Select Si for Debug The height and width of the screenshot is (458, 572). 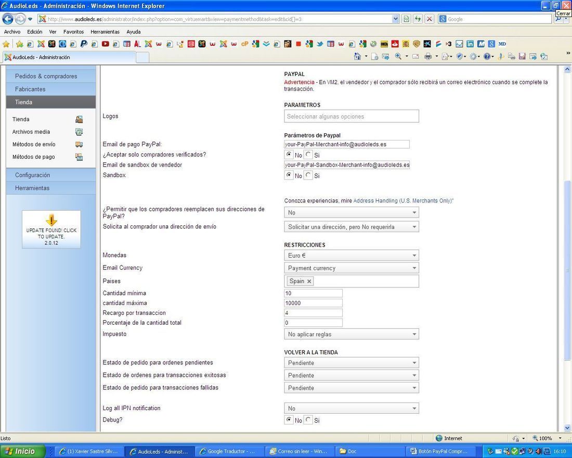click(x=308, y=419)
